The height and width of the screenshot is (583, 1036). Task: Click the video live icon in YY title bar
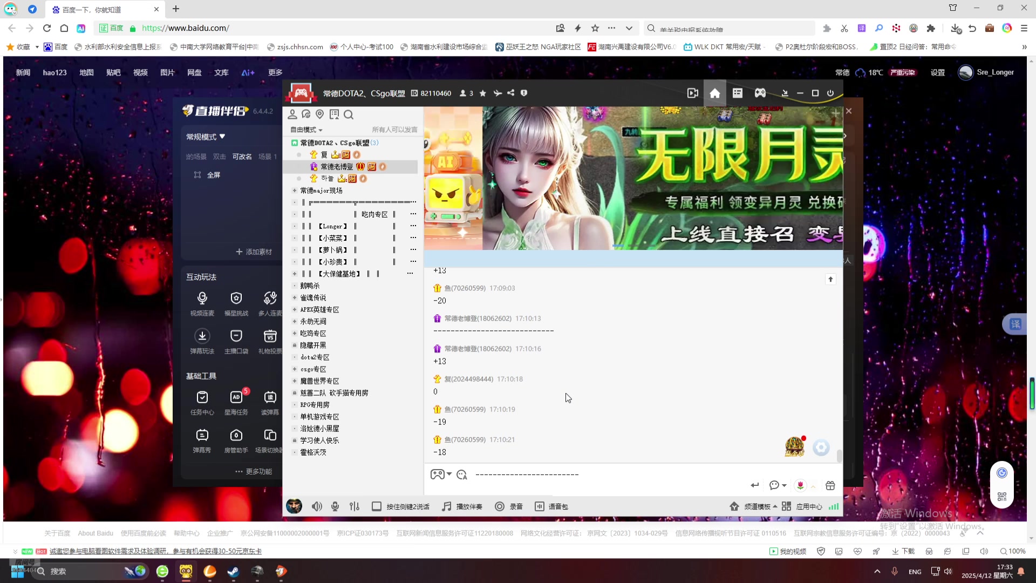click(x=693, y=93)
